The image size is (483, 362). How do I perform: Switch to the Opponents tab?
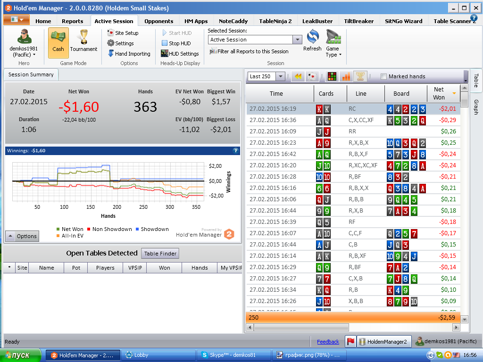158,21
